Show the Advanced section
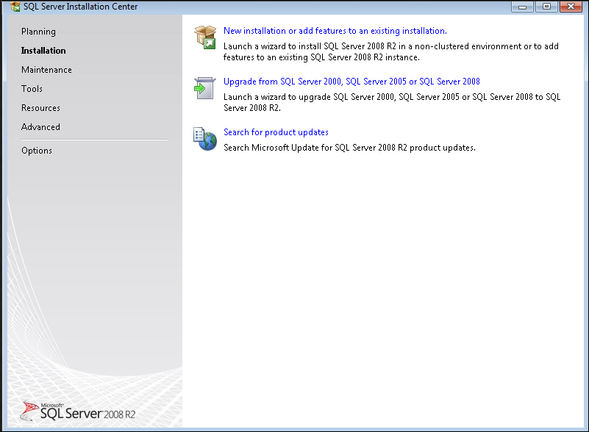 point(40,127)
